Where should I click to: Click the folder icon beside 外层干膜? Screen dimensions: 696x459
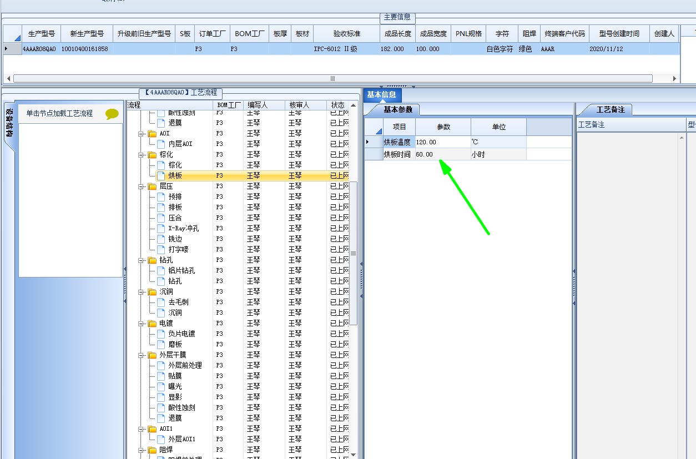152,355
